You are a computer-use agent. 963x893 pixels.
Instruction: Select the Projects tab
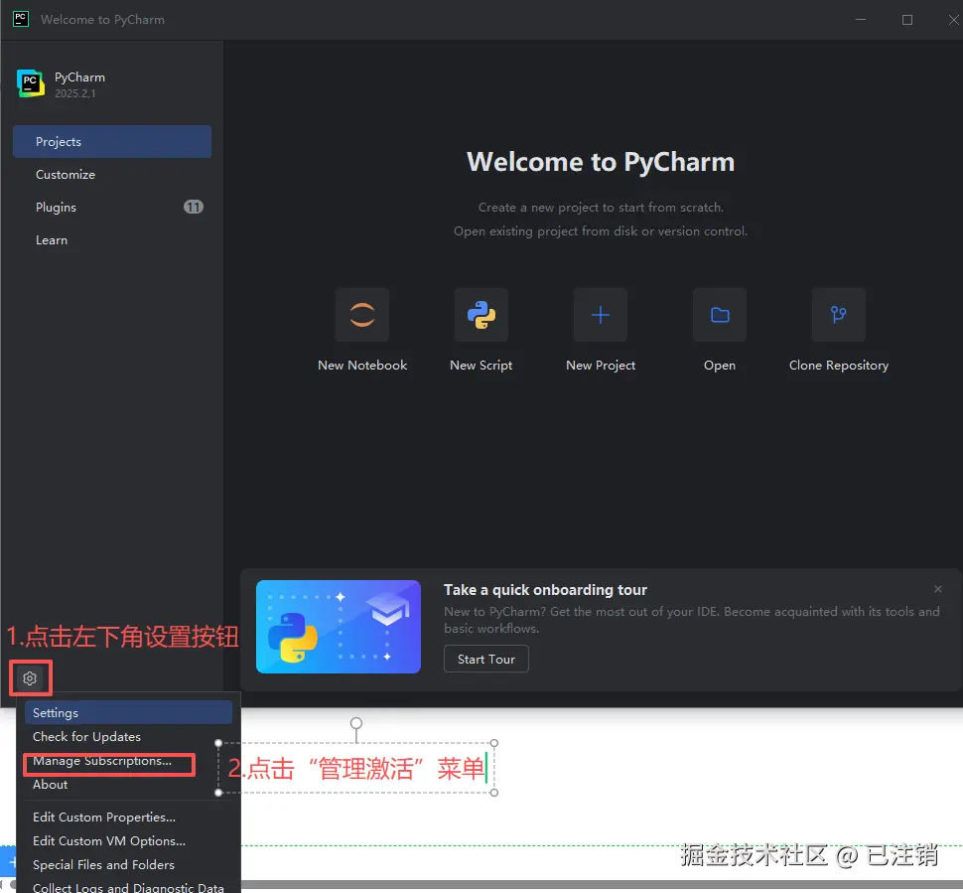coord(112,141)
